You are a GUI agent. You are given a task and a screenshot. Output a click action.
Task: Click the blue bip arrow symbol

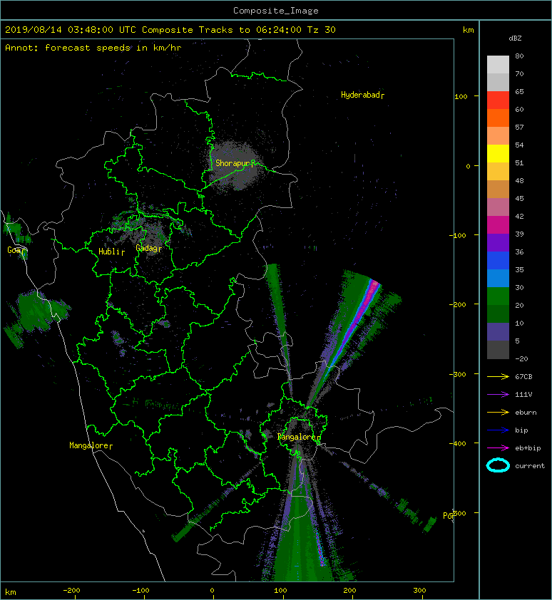point(498,430)
